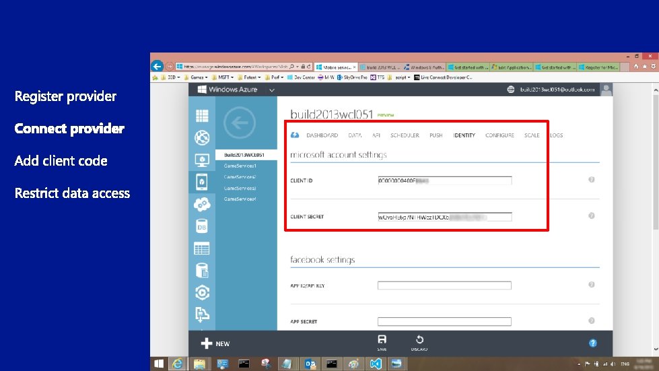Image resolution: width=659 pixels, height=371 pixels.
Task: Click the browser tools gear icon
Action: tap(653, 67)
